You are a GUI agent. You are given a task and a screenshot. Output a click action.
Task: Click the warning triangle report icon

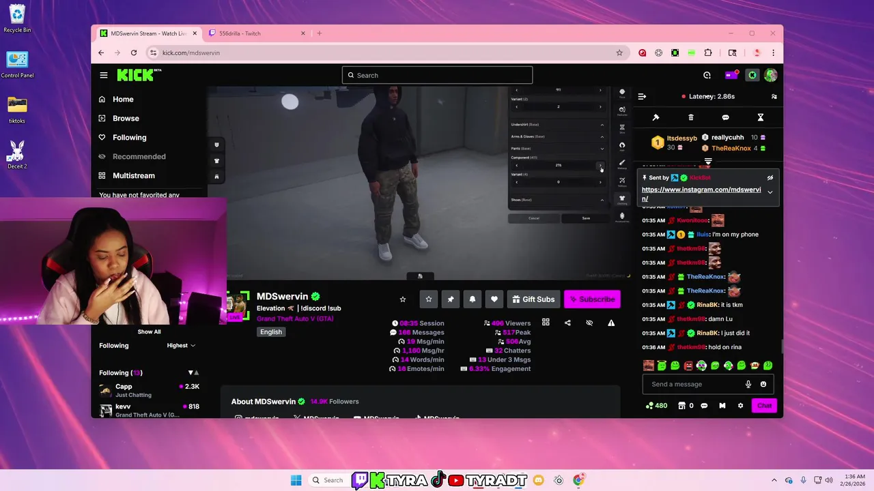coord(611,323)
